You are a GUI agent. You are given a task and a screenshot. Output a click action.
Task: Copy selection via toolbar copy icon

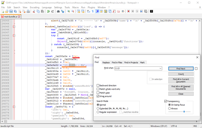[38, 11]
